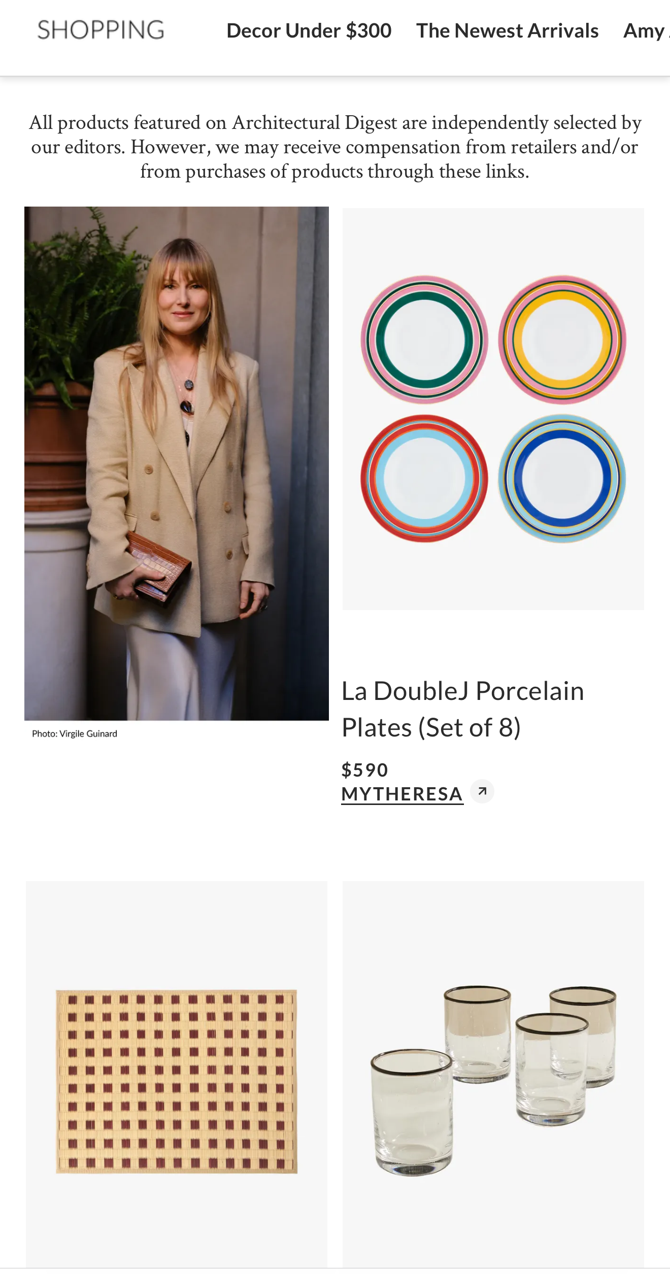This screenshot has height=1274, width=670.
Task: Click the Photo: Virgile Guinard credit caption
Action: 75,733
